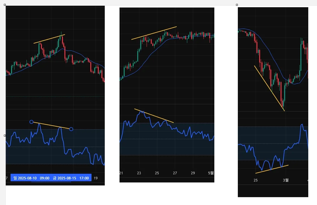
Task: Select the left chart's upper yellow trendline
Action: [x=49, y=39]
